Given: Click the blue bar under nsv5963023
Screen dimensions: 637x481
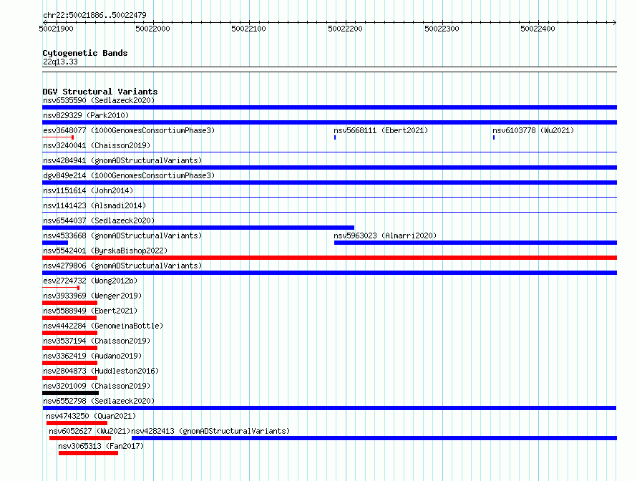Looking at the screenshot, I should [x=476, y=243].
